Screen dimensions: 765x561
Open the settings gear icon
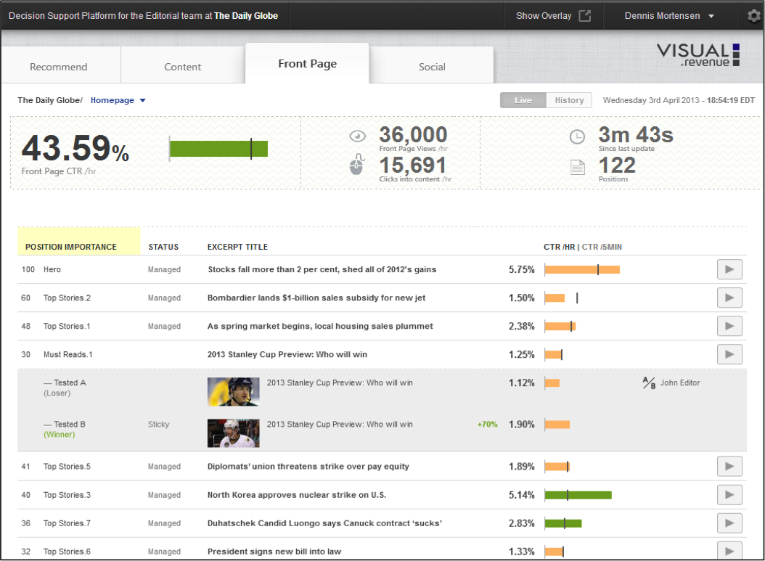[x=753, y=16]
